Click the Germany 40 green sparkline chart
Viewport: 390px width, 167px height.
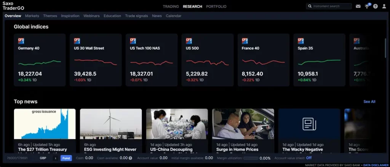tap(40, 63)
